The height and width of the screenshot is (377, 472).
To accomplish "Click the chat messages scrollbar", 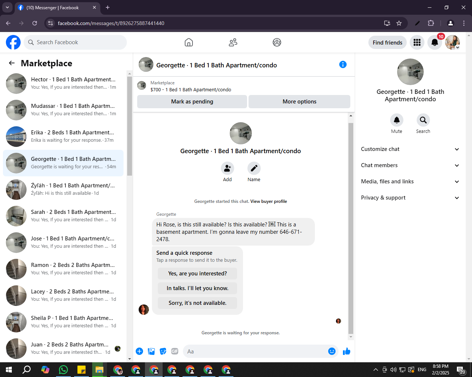I will click(351, 228).
